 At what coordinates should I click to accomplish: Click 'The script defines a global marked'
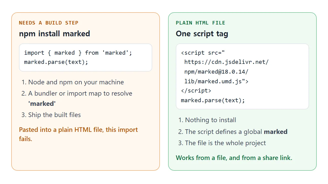pyautogui.click(x=236, y=132)
